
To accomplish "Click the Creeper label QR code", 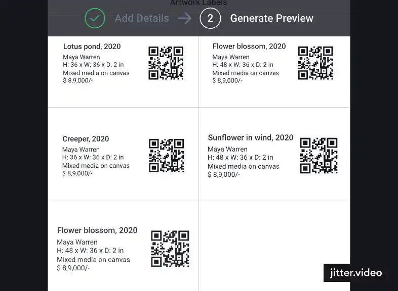I will pyautogui.click(x=166, y=156).
